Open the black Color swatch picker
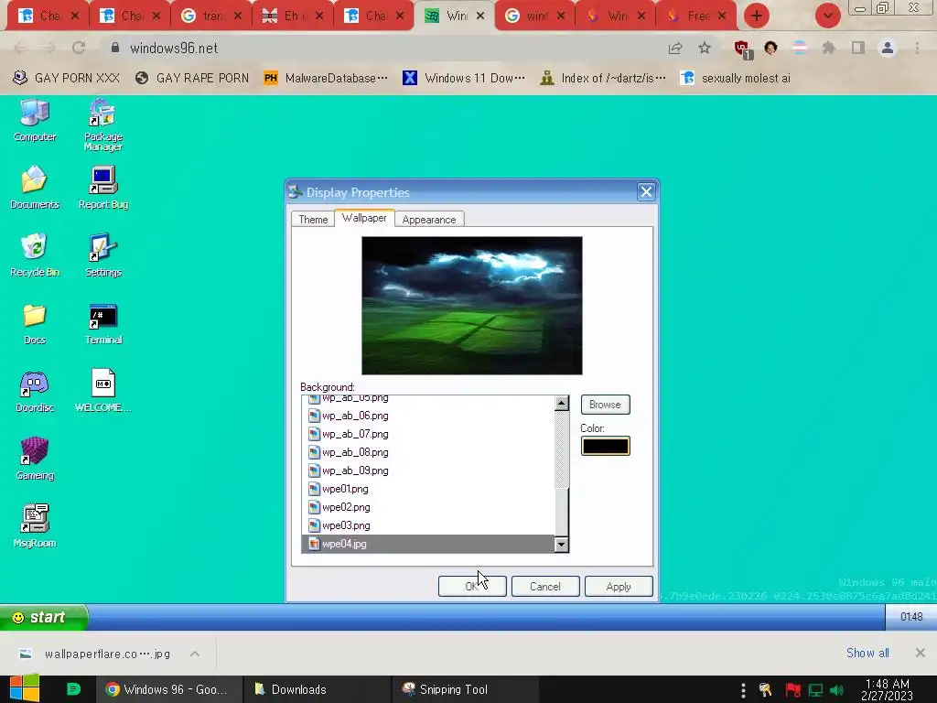 (x=606, y=446)
